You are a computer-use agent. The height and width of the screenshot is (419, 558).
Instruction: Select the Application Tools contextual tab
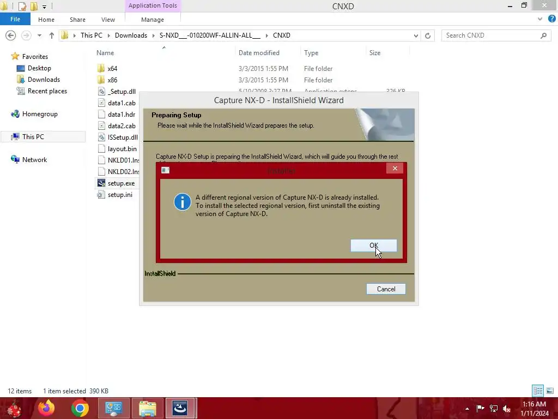tap(153, 5)
